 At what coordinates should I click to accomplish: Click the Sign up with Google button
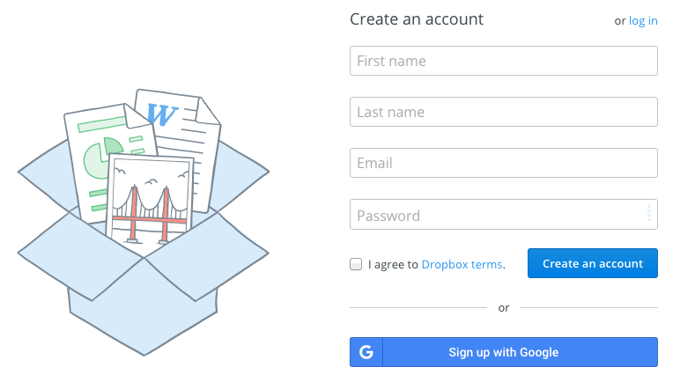point(504,352)
